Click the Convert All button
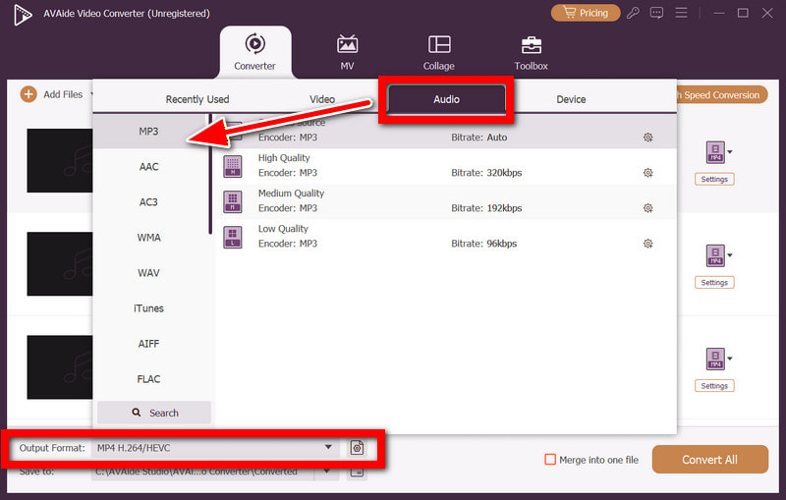The height and width of the screenshot is (500, 786). 709,460
